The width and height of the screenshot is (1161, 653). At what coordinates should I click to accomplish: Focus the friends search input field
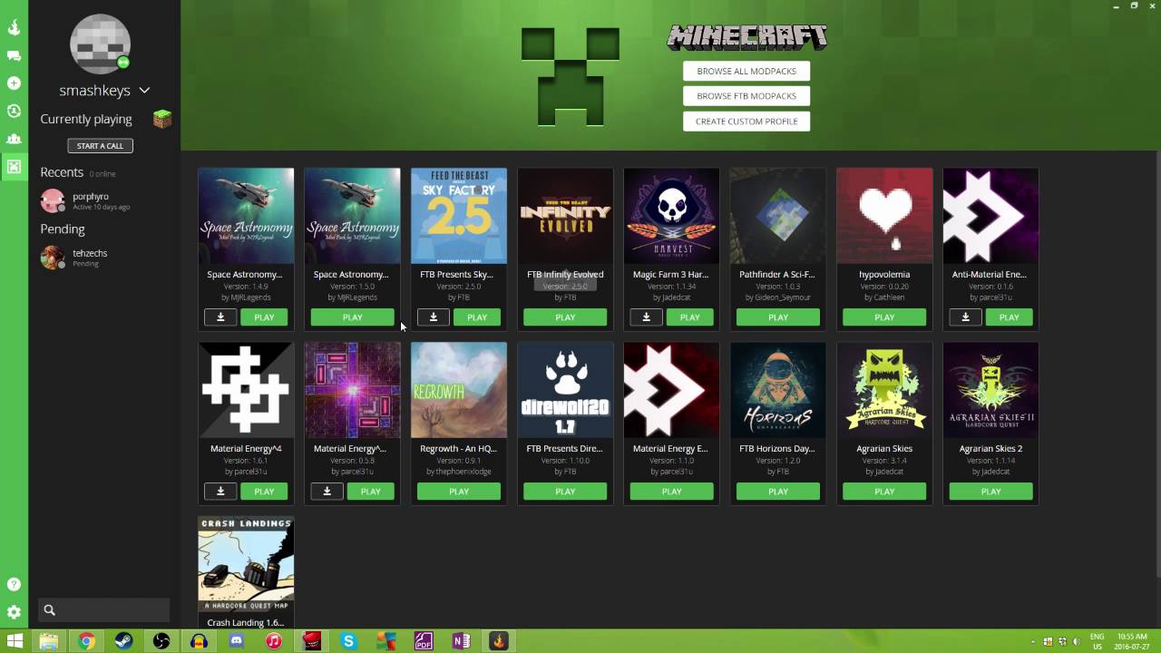[103, 610]
